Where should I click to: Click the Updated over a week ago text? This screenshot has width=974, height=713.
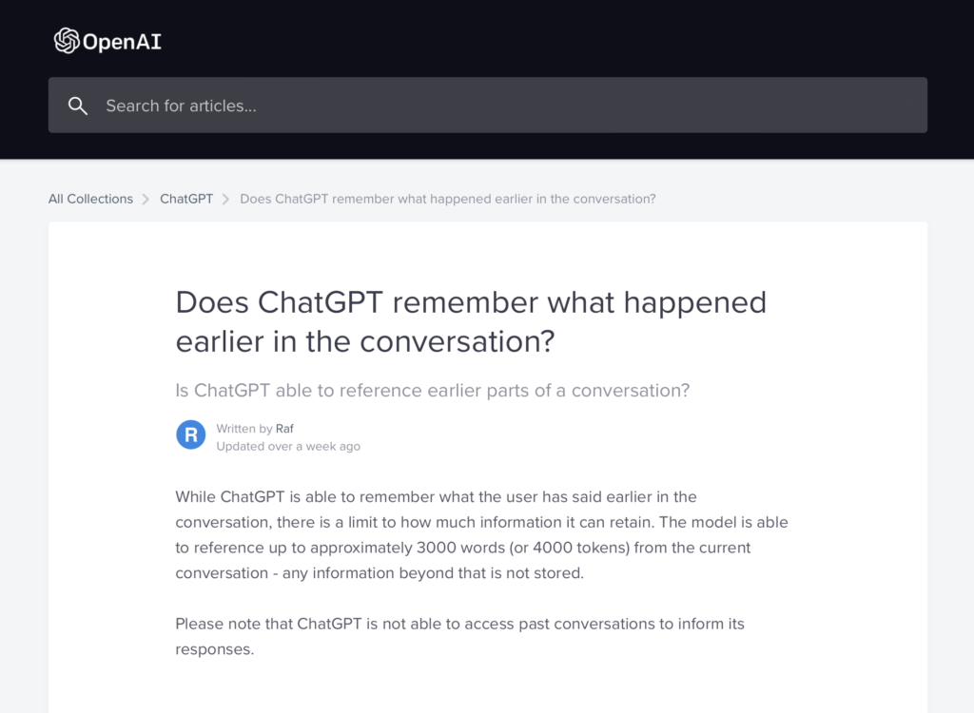(x=288, y=446)
